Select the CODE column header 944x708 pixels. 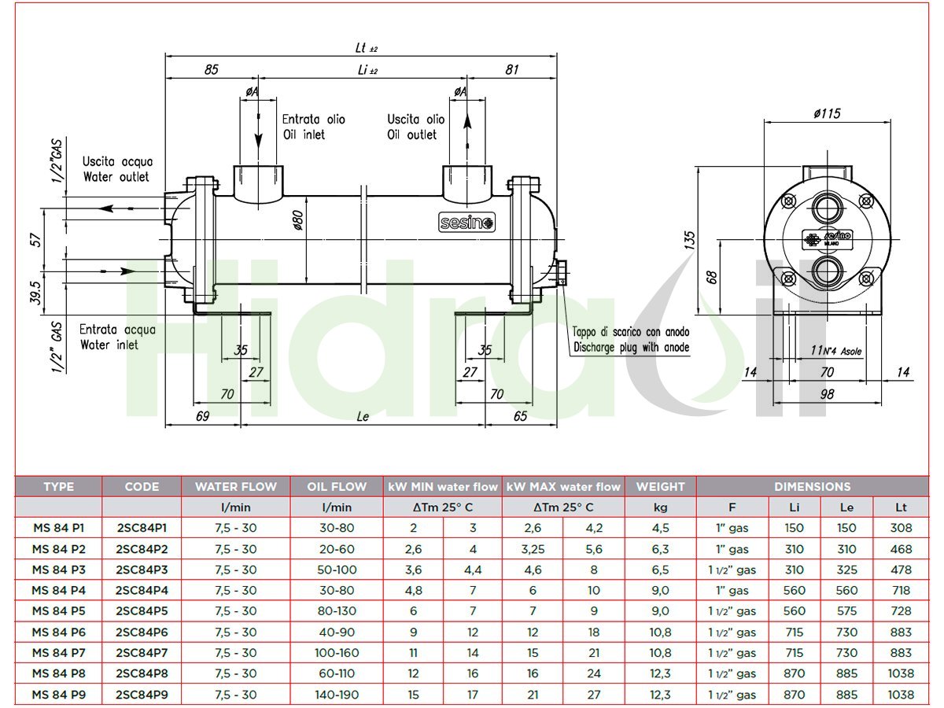click(142, 487)
